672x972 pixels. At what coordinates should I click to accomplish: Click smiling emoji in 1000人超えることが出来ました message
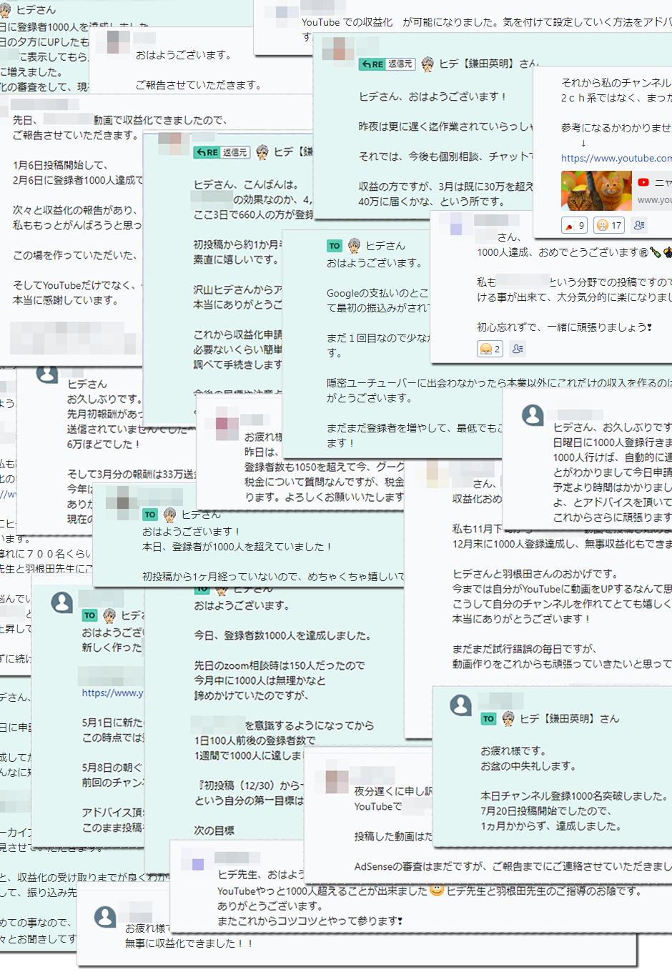tap(437, 891)
